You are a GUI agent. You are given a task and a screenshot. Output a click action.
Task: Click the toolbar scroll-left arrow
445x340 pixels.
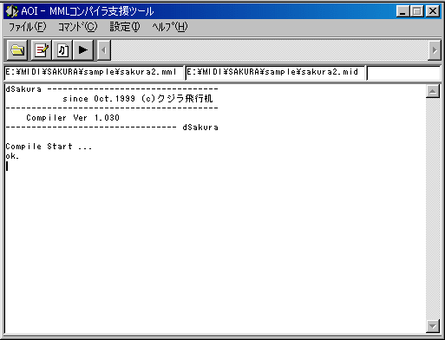click(x=104, y=50)
